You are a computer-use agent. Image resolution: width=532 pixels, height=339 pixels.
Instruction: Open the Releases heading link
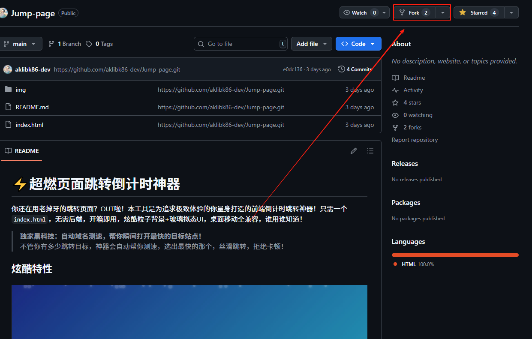(405, 163)
